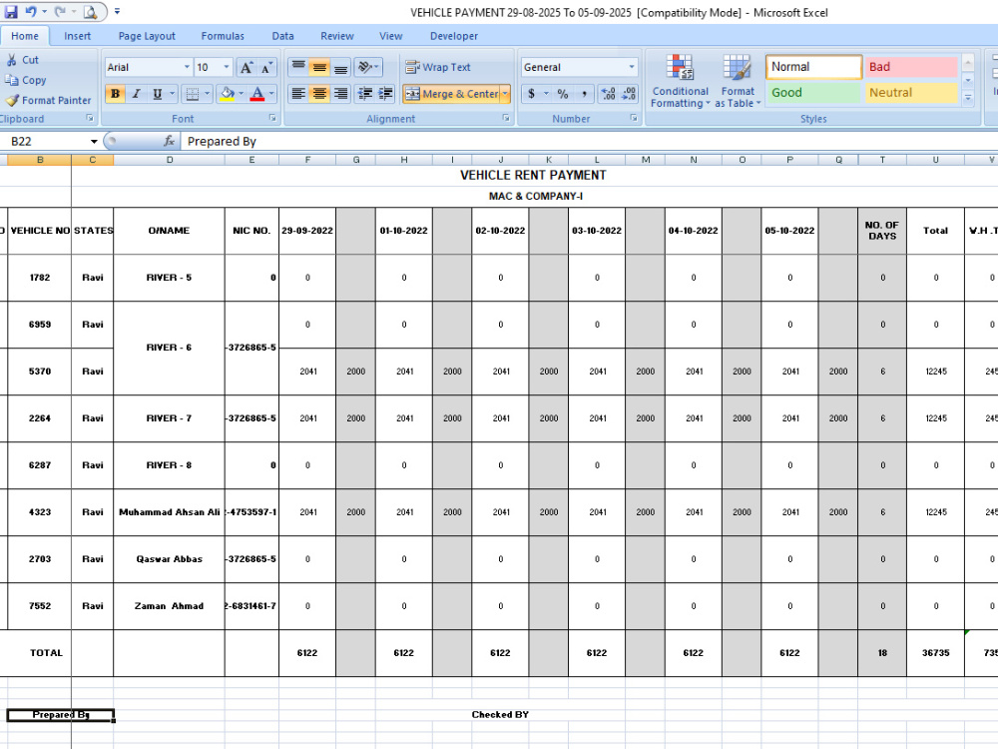Image resolution: width=998 pixels, height=749 pixels.
Task: Apply the Good cell style
Action: coord(813,92)
